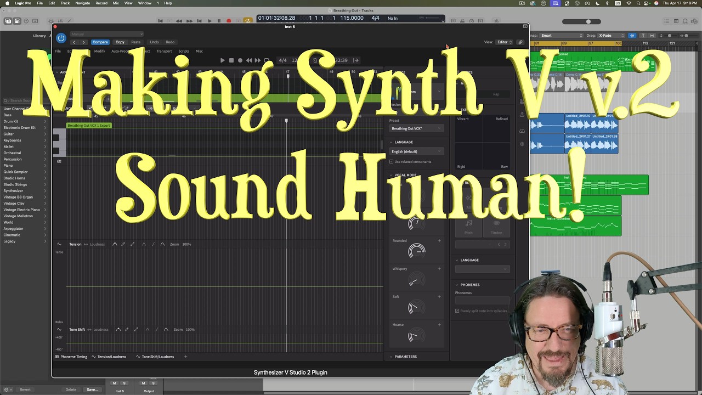
Task: Open Synthesizer V File menu
Action: pyautogui.click(x=58, y=51)
